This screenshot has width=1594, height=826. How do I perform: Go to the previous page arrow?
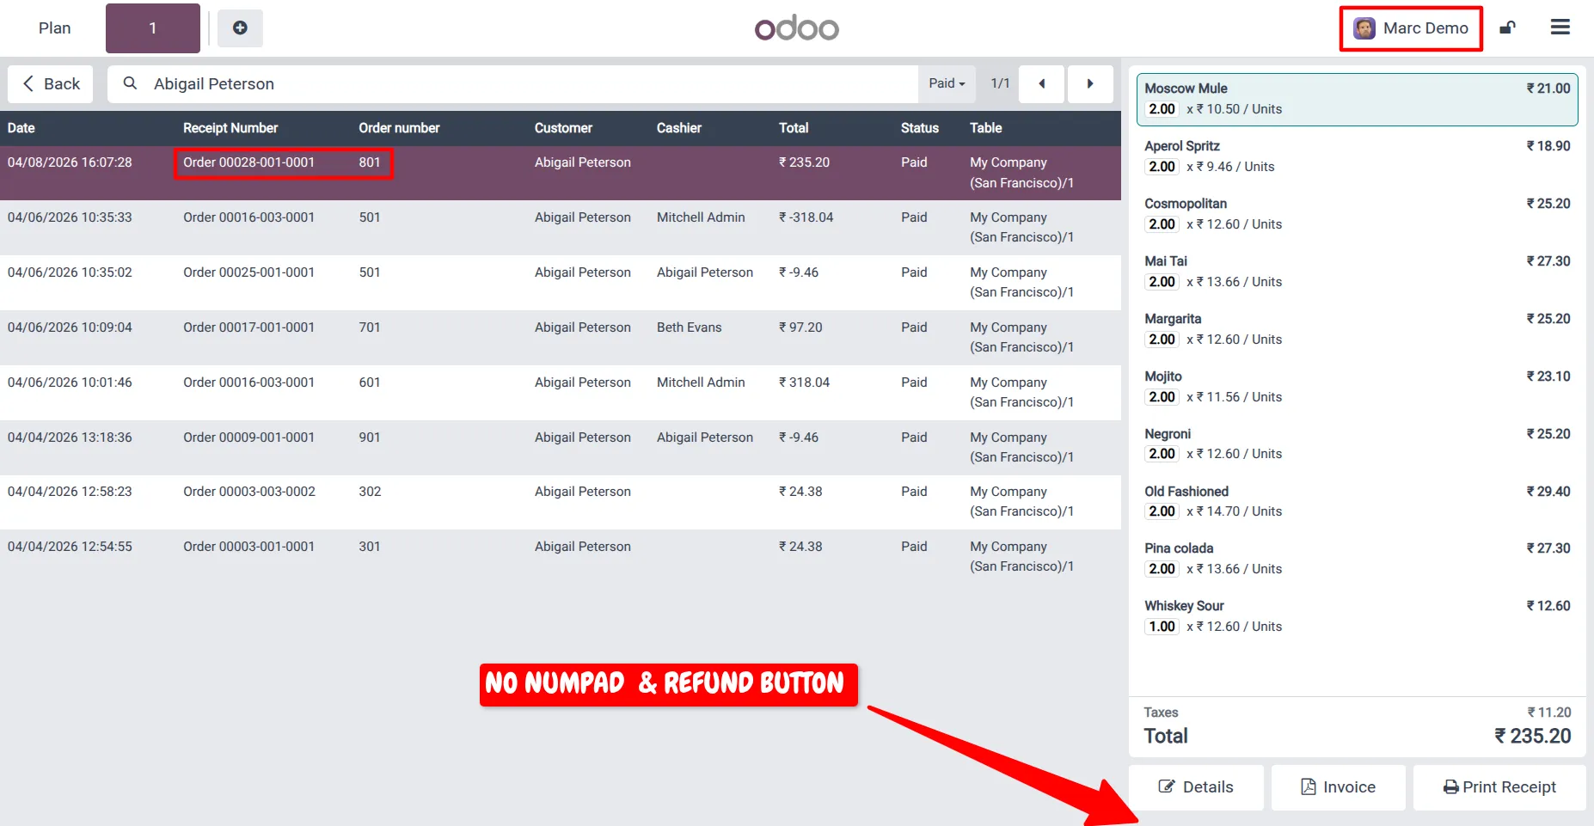tap(1042, 84)
